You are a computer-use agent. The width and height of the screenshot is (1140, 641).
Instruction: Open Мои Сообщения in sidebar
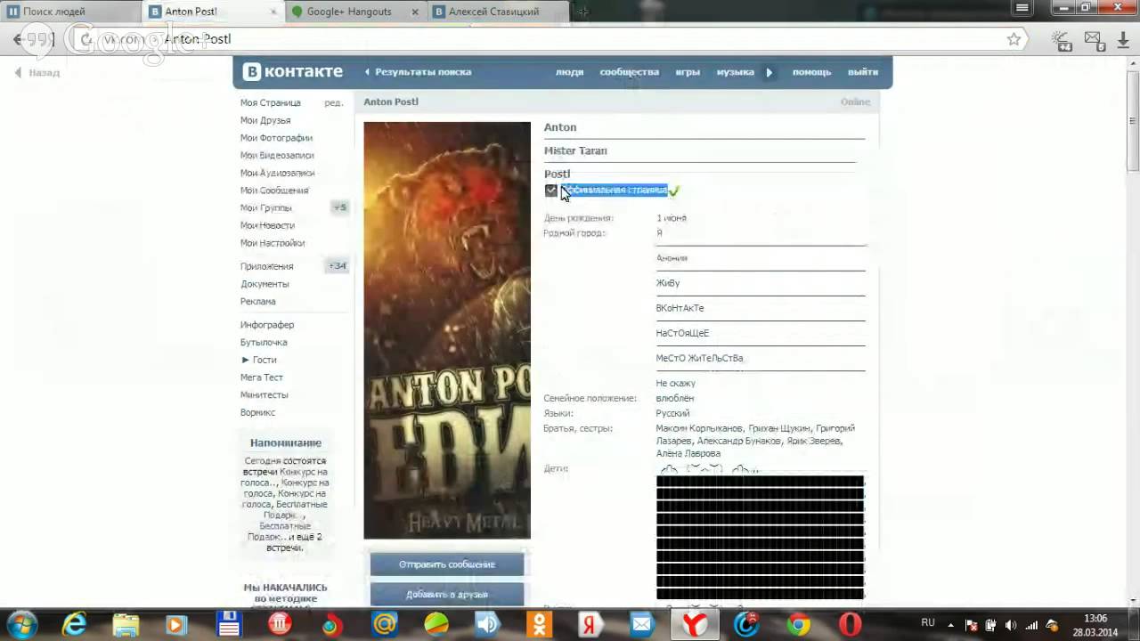(274, 191)
